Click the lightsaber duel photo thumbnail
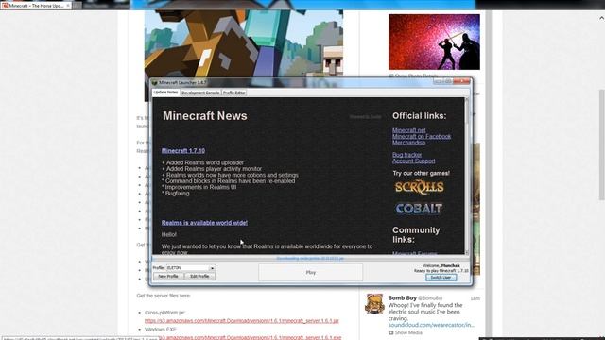Image resolution: width=605 pixels, height=340 pixels. tap(434, 42)
